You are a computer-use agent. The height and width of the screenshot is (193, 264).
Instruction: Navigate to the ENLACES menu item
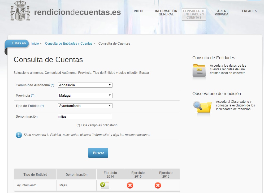tap(249, 11)
